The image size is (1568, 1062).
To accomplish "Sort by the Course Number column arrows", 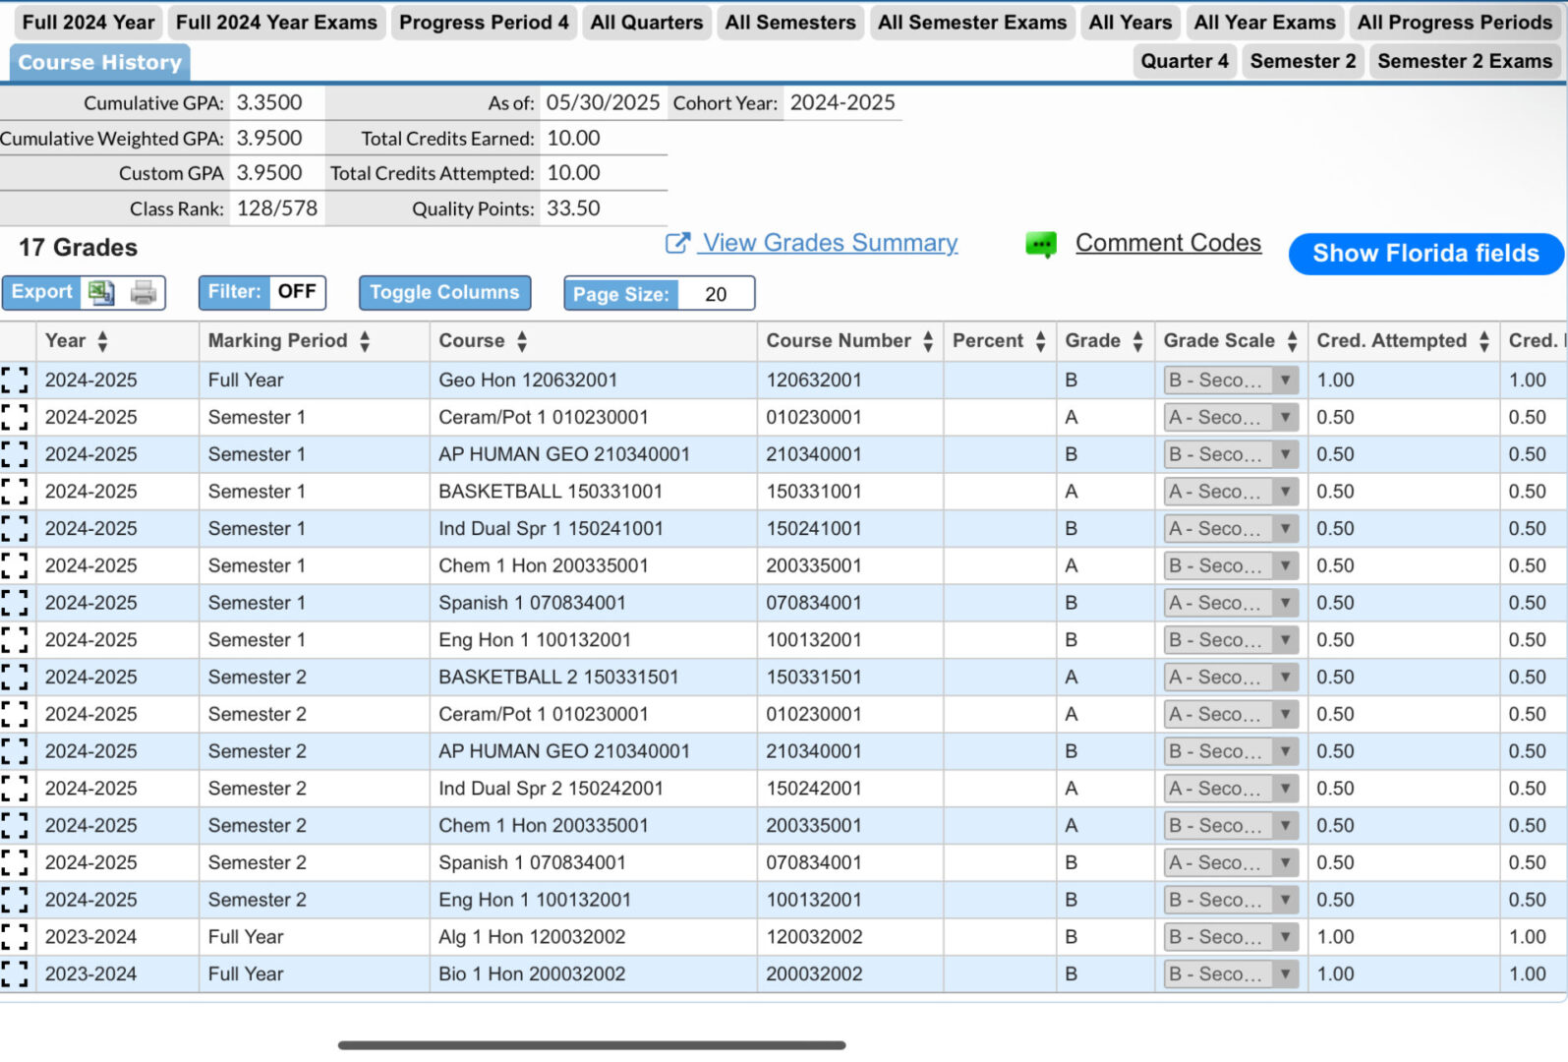I will [x=927, y=341].
